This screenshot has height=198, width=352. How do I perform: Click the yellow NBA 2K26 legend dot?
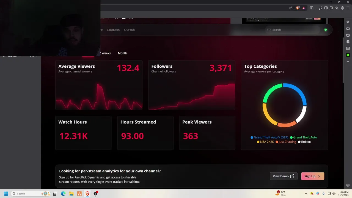pyautogui.click(x=258, y=142)
